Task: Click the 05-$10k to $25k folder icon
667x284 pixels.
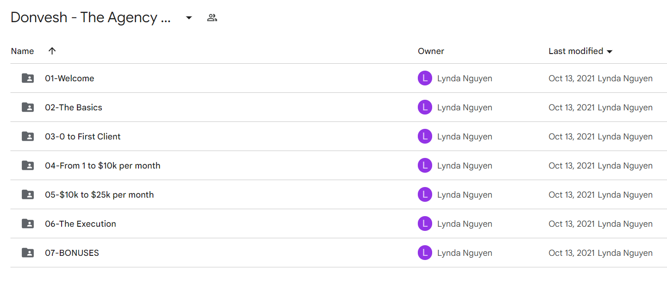Action: 28,195
